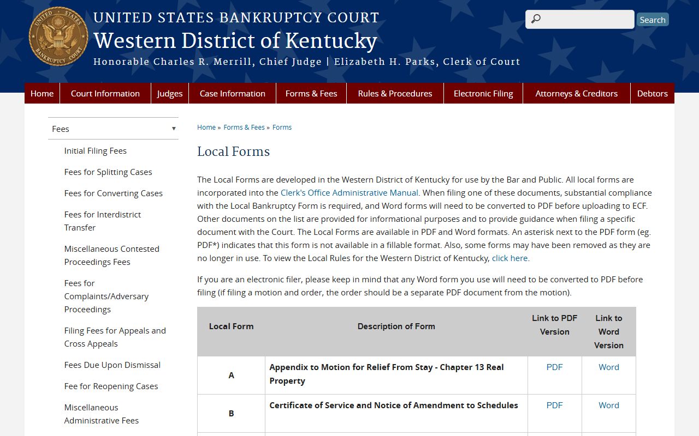Open the Rules & Procedures menu
This screenshot has height=436, width=699.
(x=395, y=93)
